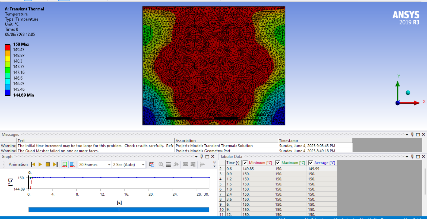427x219 pixels.
Task: Expand Graph toolbar overflow chevron
Action: click(x=214, y=164)
